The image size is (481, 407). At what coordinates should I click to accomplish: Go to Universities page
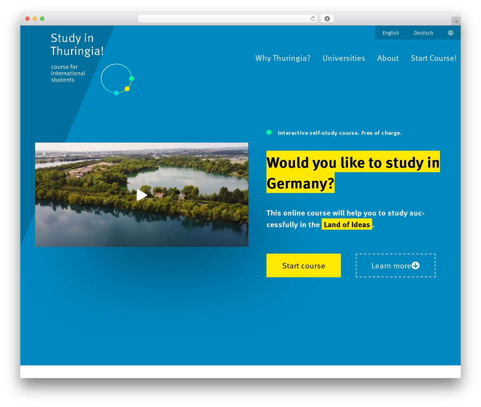[344, 58]
